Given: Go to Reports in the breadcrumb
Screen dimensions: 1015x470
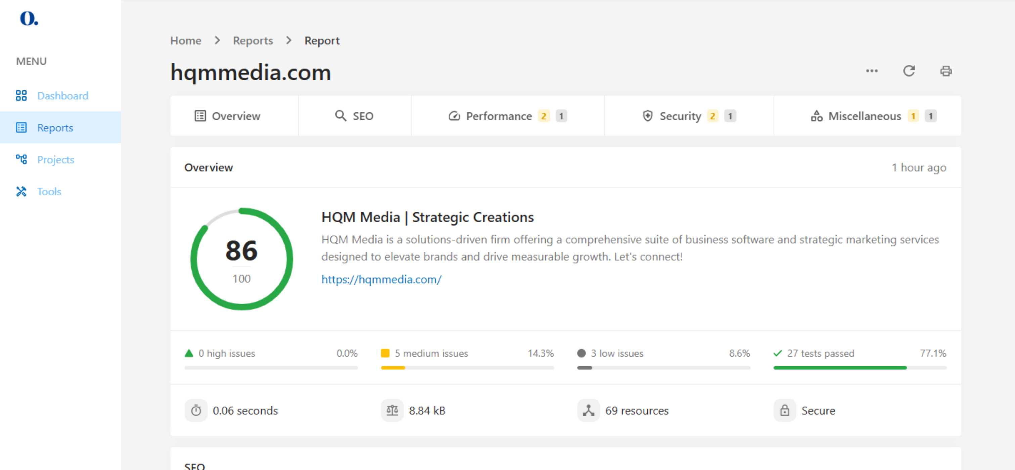Looking at the screenshot, I should [x=252, y=41].
